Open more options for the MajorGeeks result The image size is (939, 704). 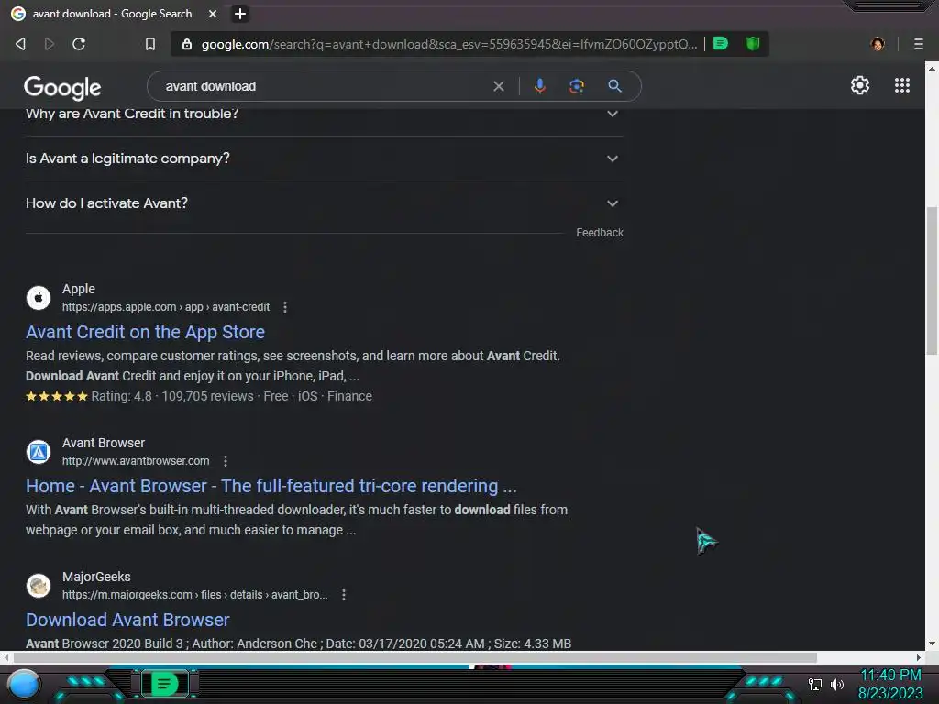coord(344,595)
